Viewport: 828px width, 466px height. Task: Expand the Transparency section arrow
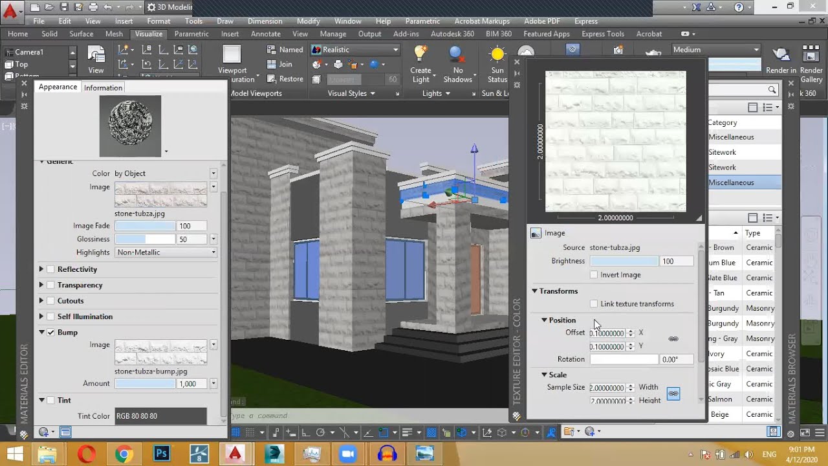(x=41, y=285)
